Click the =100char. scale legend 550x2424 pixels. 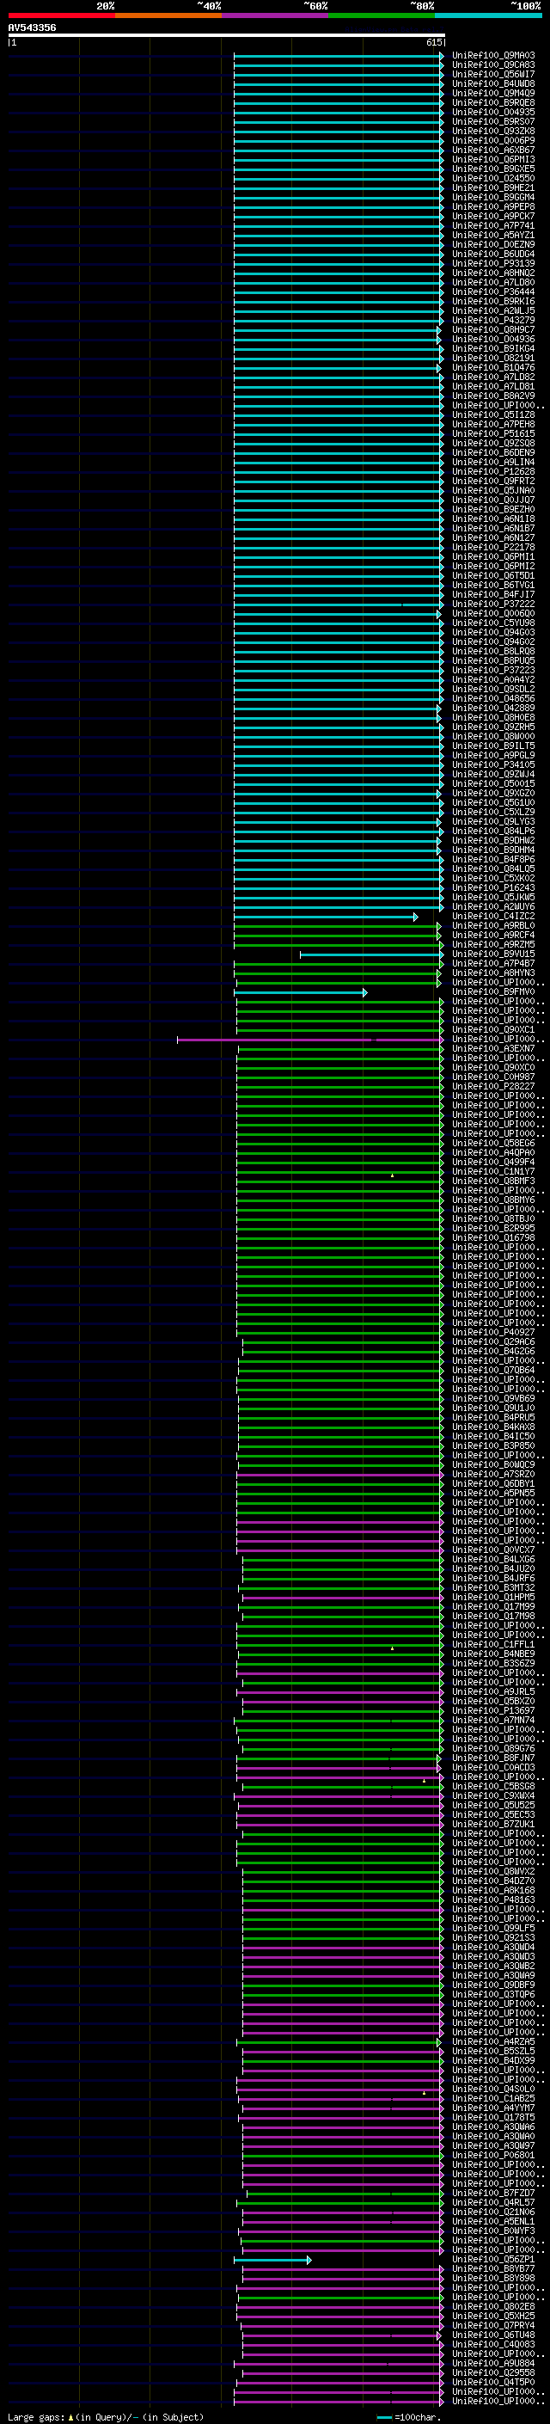pos(409,2417)
